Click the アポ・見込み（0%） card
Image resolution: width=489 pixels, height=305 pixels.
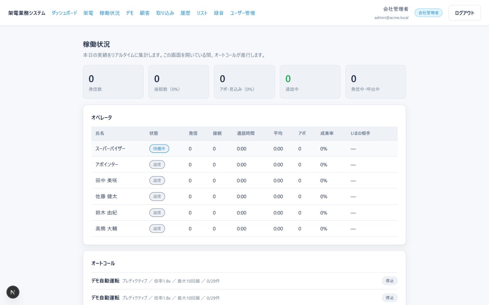point(244,82)
